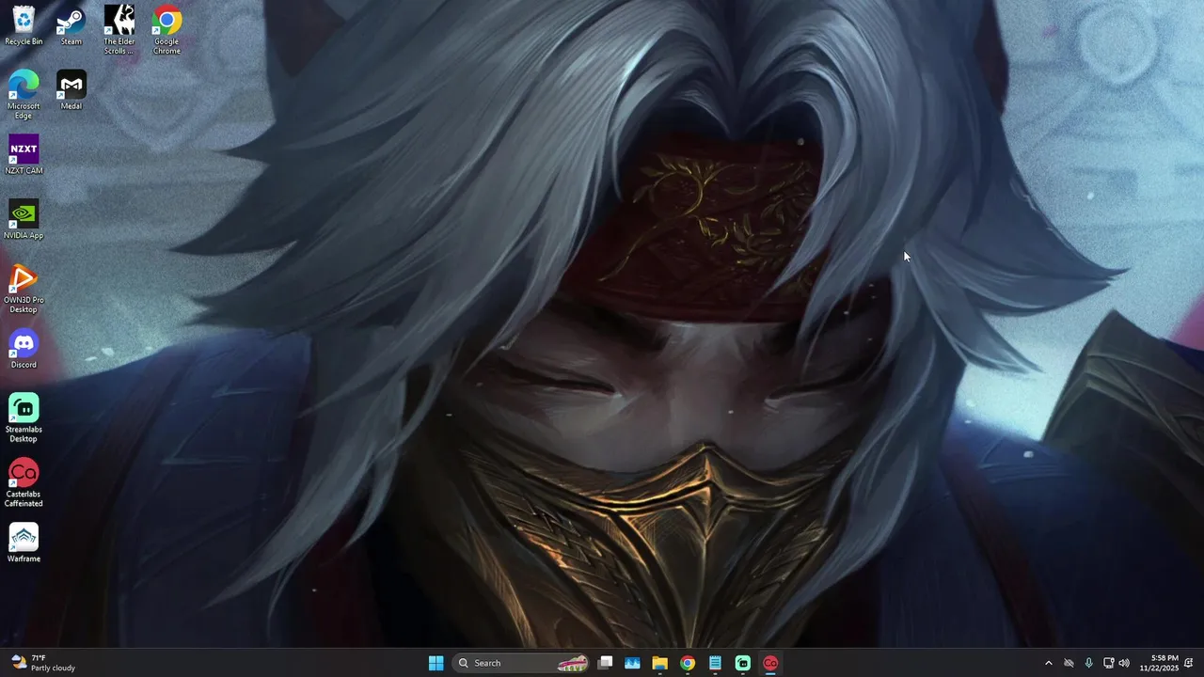Select the NZXT CAM desktop shortcut
The image size is (1204, 677).
(24, 155)
